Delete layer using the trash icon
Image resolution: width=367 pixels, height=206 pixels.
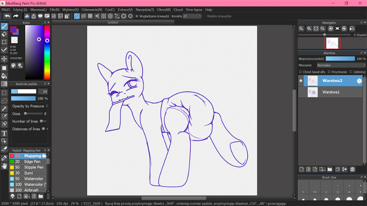[352, 169]
